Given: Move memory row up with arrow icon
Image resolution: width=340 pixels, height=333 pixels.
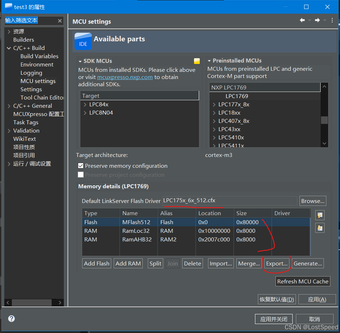Looking at the screenshot, I should coord(320,215).
